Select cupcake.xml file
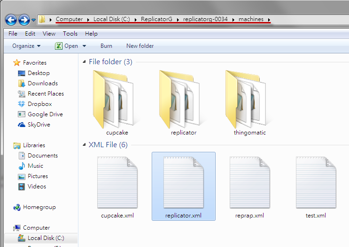Image resolution: width=349 pixels, height=247 pixels. (117, 187)
